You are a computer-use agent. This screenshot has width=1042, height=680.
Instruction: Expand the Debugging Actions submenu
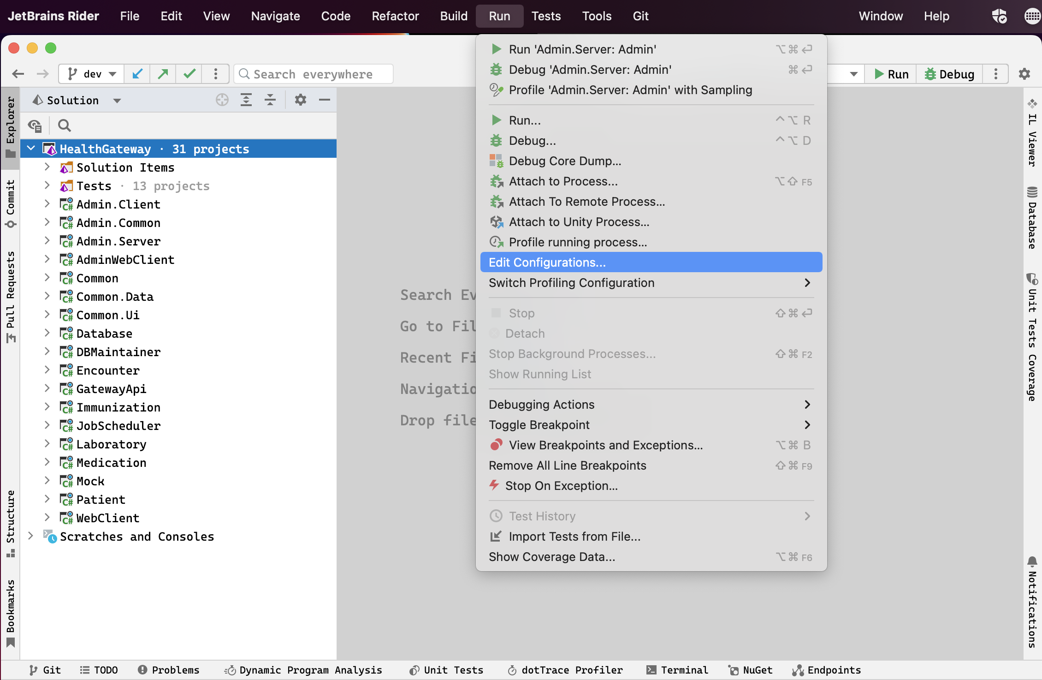click(x=651, y=405)
